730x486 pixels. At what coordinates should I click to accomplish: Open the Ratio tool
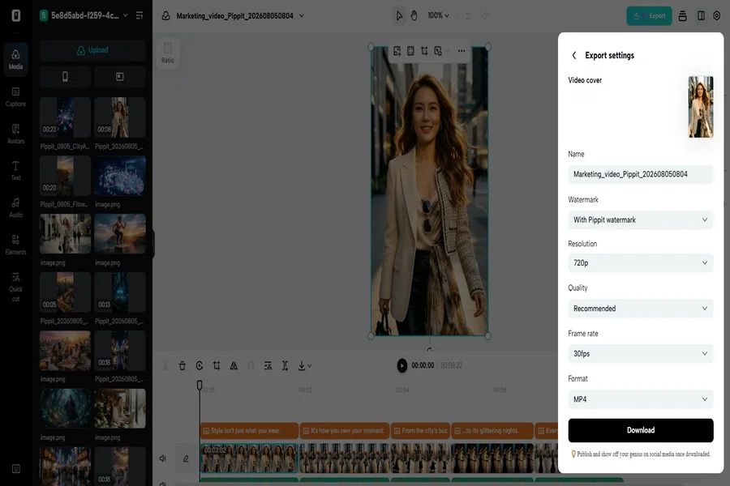[168, 53]
